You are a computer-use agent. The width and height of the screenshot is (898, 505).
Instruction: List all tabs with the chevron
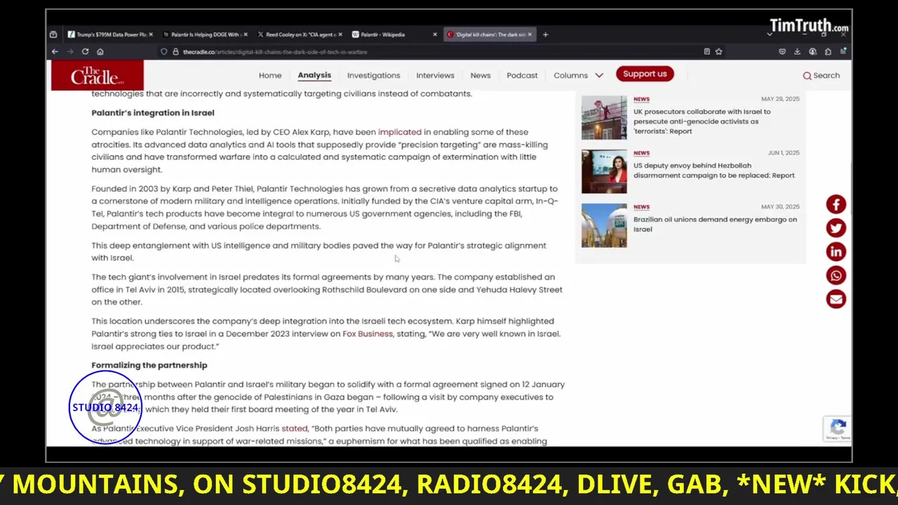click(x=770, y=34)
